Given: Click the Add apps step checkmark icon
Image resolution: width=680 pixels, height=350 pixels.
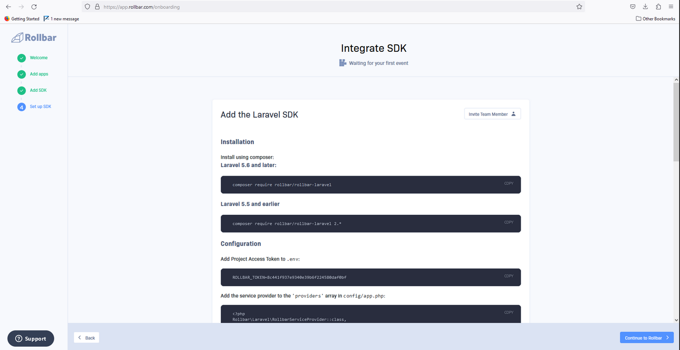Looking at the screenshot, I should point(22,74).
